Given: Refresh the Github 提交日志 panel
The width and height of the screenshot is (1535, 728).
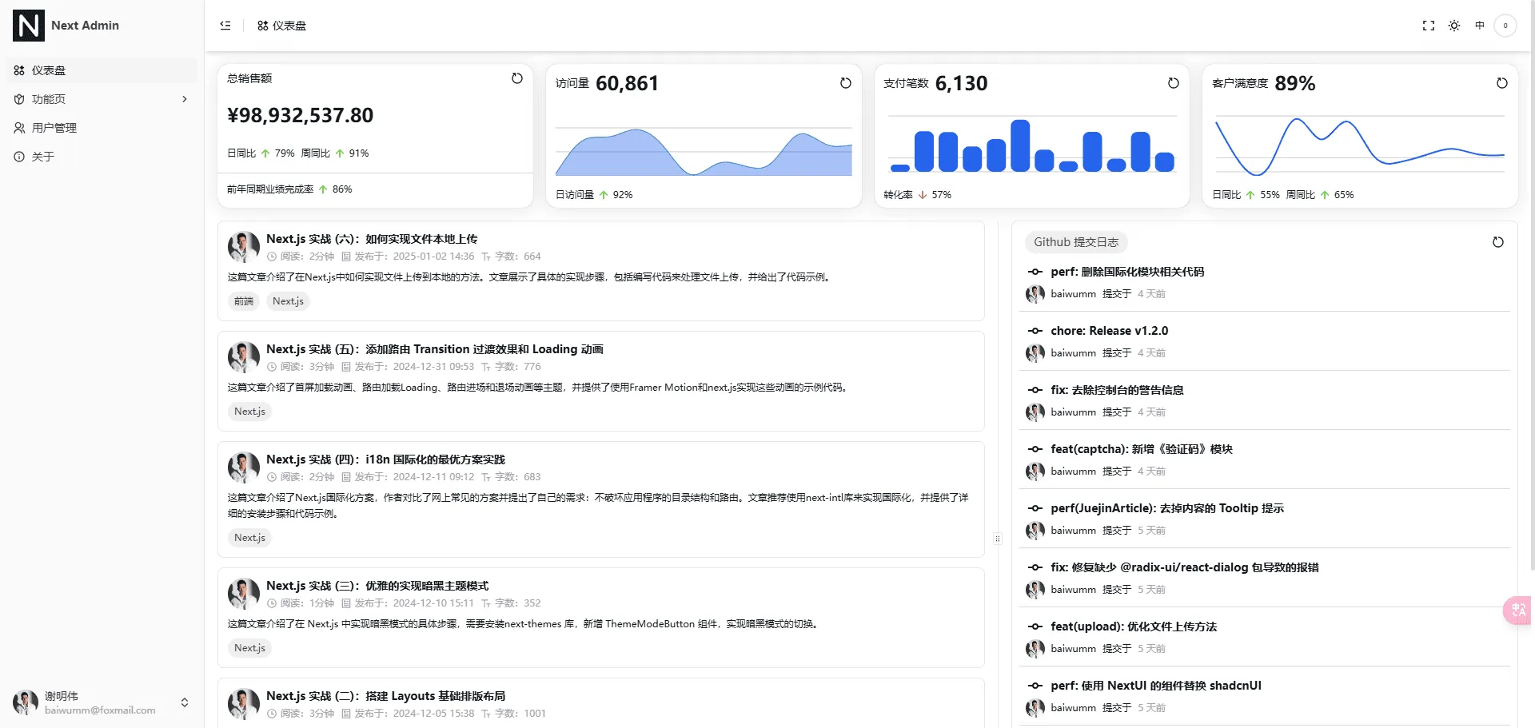Looking at the screenshot, I should (1498, 242).
